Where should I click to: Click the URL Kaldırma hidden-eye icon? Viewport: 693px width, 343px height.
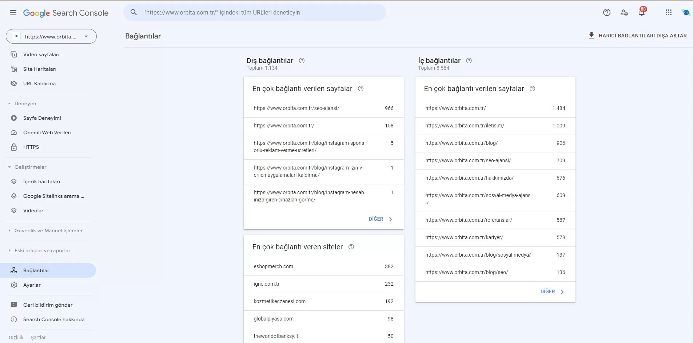(x=14, y=83)
